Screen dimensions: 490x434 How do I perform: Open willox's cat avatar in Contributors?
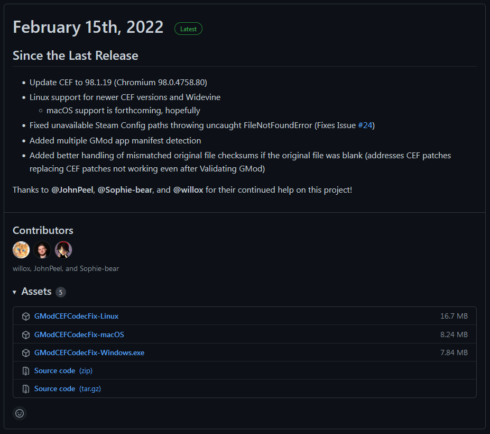[x=21, y=250]
